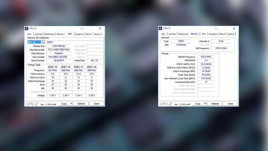Select Max Bandwidth value PC3-14200 (889 MHz)
268x151 pixels.
59,49
